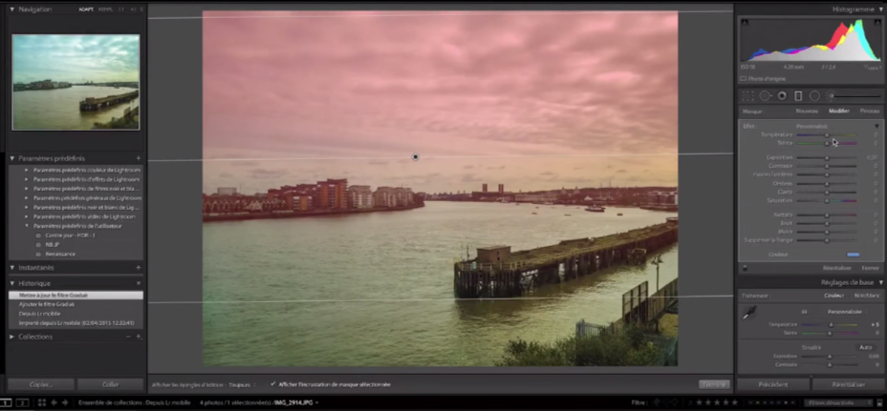Viewport: 887px width, 411px height.
Task: Pick the white balance eyedropper tool
Action: tap(750, 312)
